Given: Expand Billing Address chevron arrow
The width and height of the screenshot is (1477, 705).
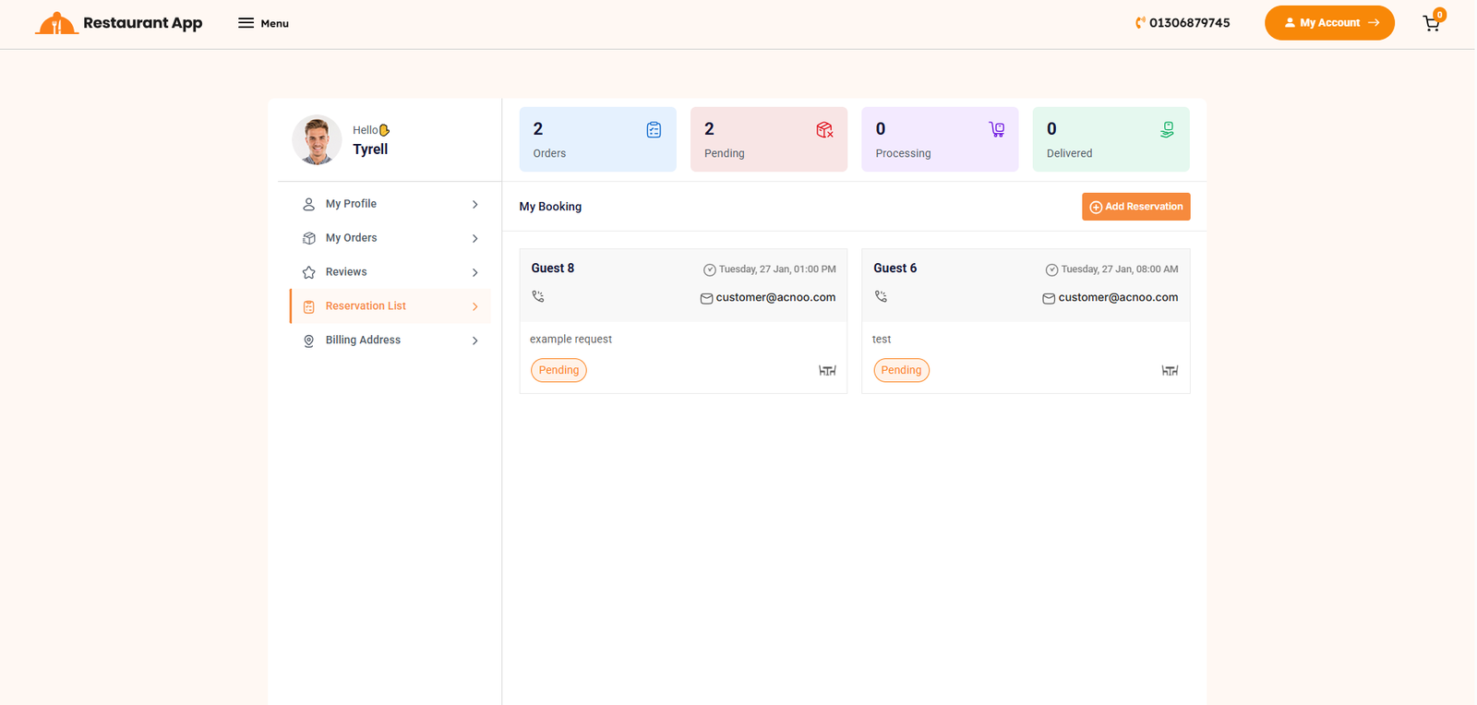Looking at the screenshot, I should pos(474,341).
